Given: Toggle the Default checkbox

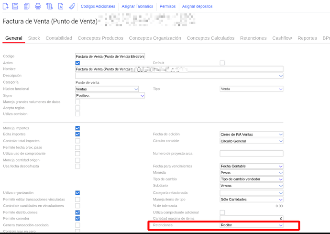Looking at the screenshot, I should pyautogui.click(x=222, y=63).
